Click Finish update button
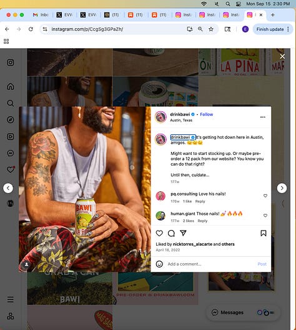 (x=270, y=29)
